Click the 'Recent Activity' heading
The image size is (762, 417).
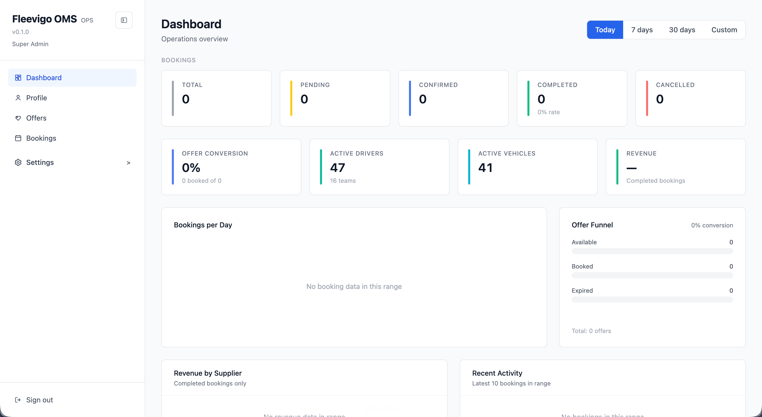(x=497, y=373)
